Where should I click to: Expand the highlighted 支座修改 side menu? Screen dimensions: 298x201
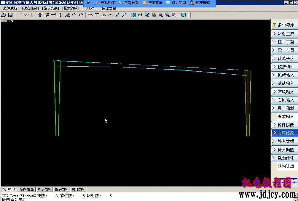click(x=284, y=133)
